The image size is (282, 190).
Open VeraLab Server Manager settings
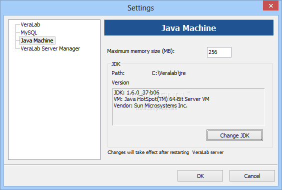click(50, 48)
